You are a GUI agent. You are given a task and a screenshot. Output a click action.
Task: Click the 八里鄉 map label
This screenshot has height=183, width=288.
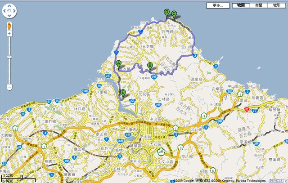(101, 92)
